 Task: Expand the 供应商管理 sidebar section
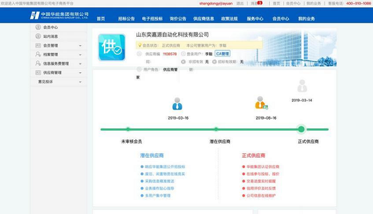coord(80,73)
